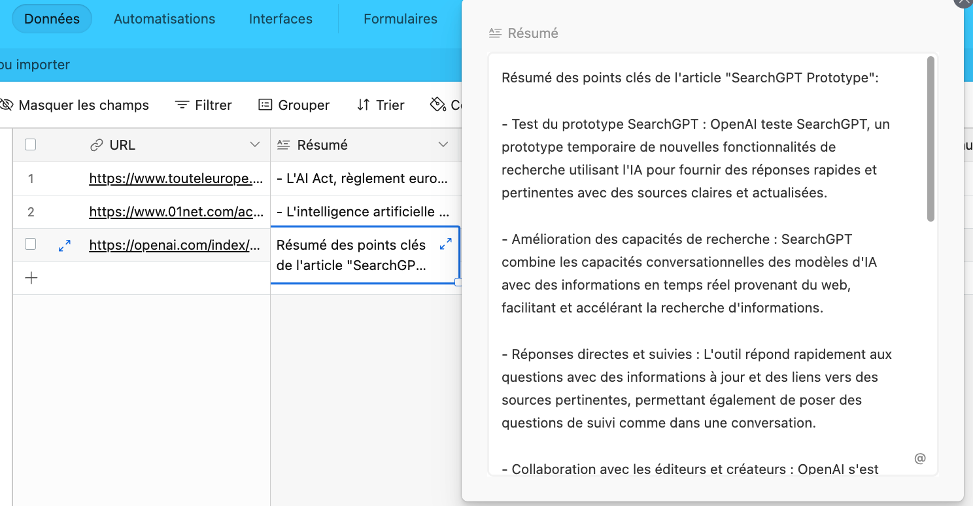Click the link icon in the URL header
The height and width of the screenshot is (506, 973).
pos(96,145)
